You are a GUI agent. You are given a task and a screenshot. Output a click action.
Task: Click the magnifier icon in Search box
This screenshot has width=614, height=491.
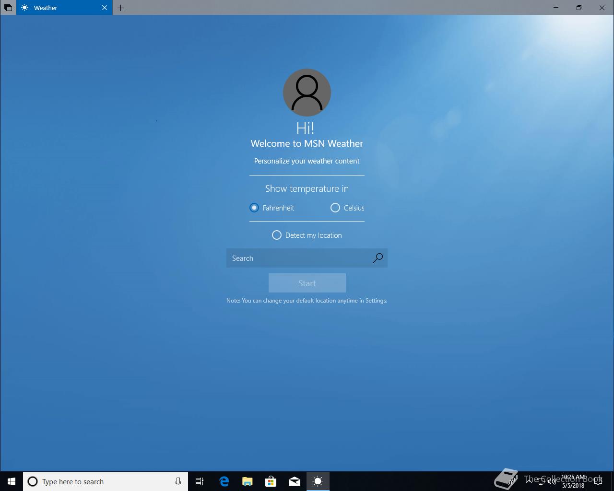coord(378,258)
